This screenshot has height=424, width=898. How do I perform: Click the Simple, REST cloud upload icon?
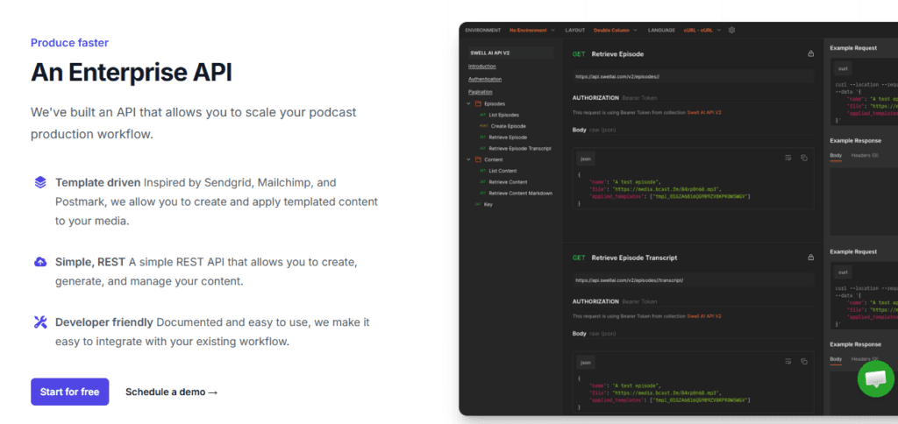click(x=40, y=262)
